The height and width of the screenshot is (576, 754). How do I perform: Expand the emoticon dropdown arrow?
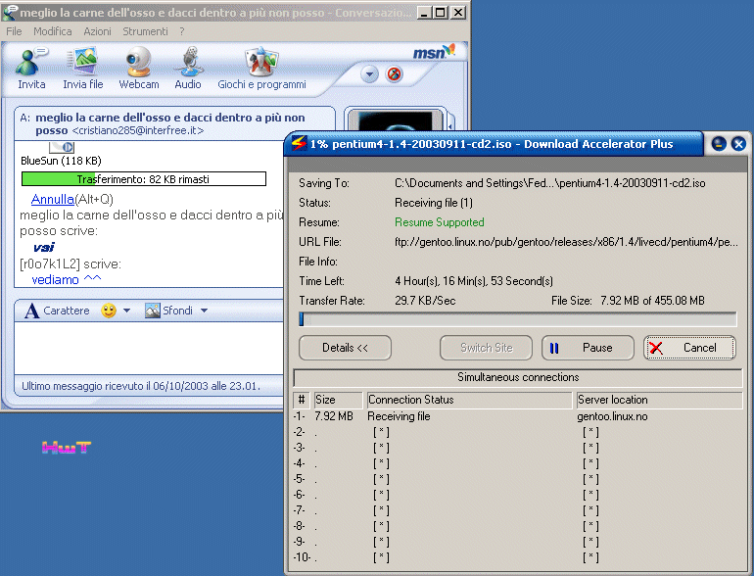[x=127, y=311]
